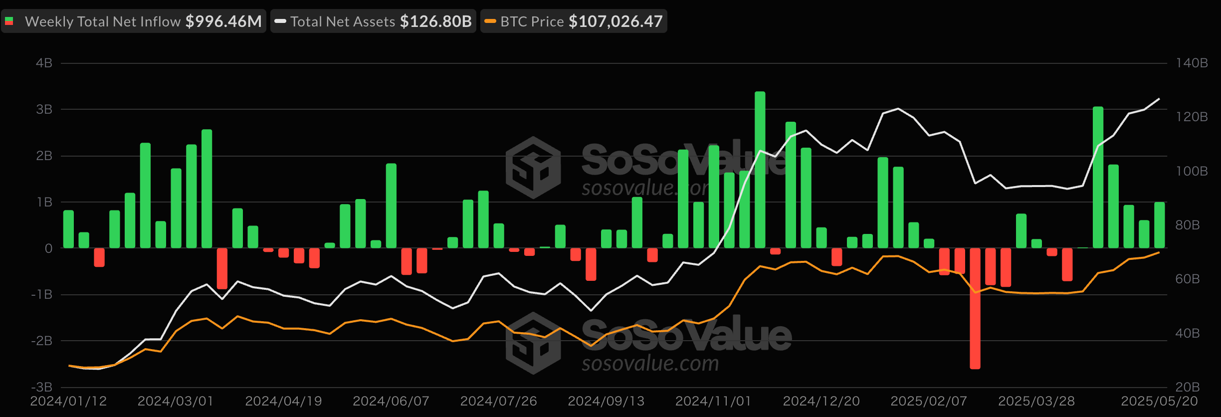Click the orange BTC Price legend swatch
Screen dimensions: 1221x417
pyautogui.click(x=490, y=21)
